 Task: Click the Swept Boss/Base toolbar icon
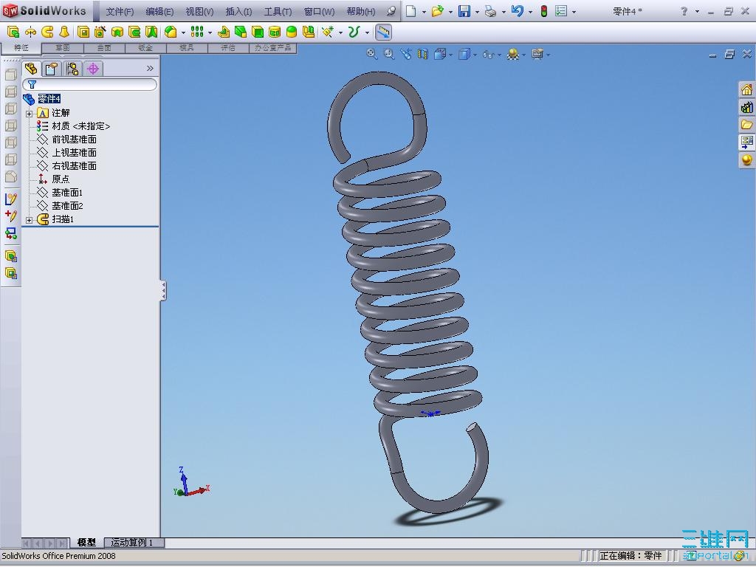(x=47, y=32)
